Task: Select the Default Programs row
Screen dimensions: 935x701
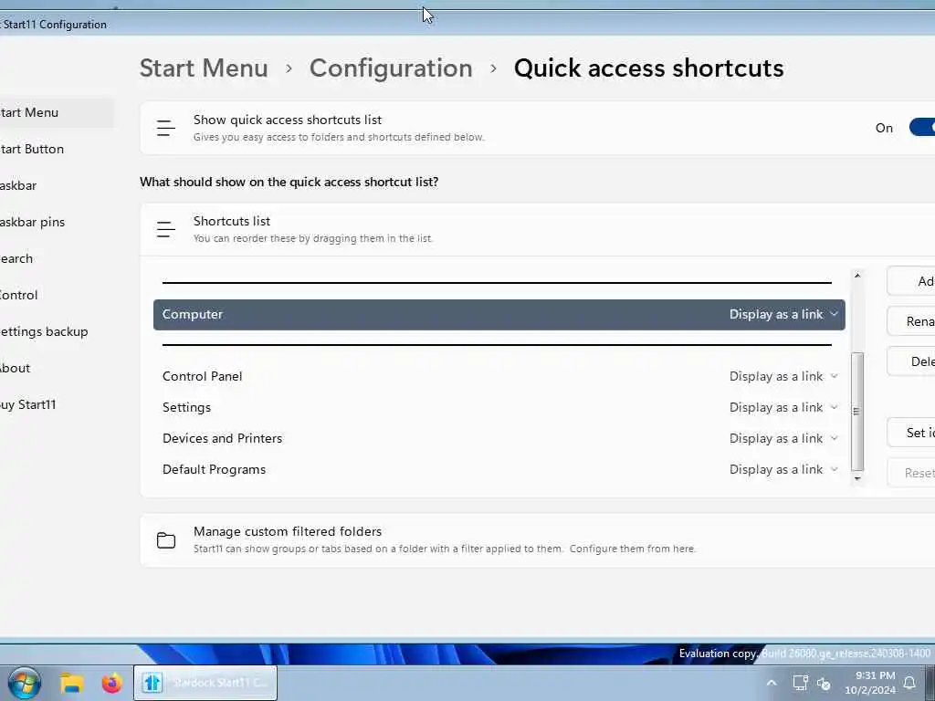Action: [499, 469]
